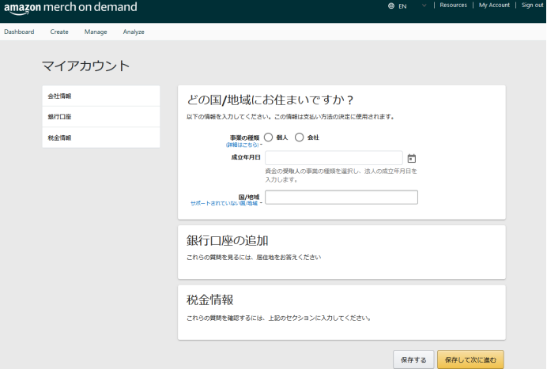Open the 国/地域 country selection box
Viewport: 547px width, 369px height.
point(341,197)
